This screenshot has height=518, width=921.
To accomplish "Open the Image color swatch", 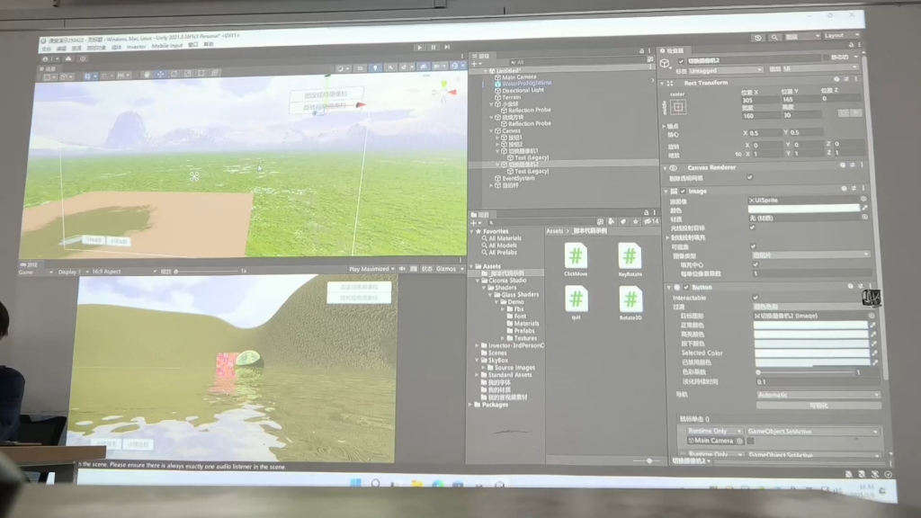I will pos(803,209).
